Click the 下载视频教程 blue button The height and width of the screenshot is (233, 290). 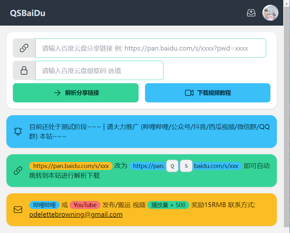click(208, 93)
